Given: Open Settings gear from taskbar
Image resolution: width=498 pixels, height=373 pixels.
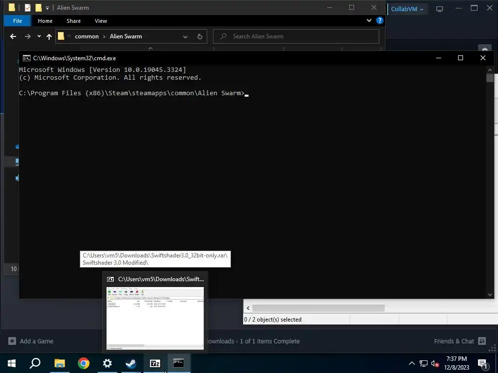Looking at the screenshot, I should pos(107,363).
